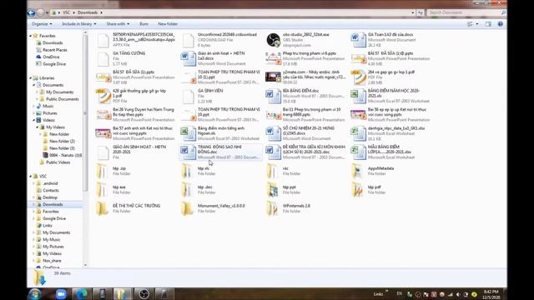The height and width of the screenshot is (300, 534).
Task: Open the Share with dropdown
Action: 118,24
